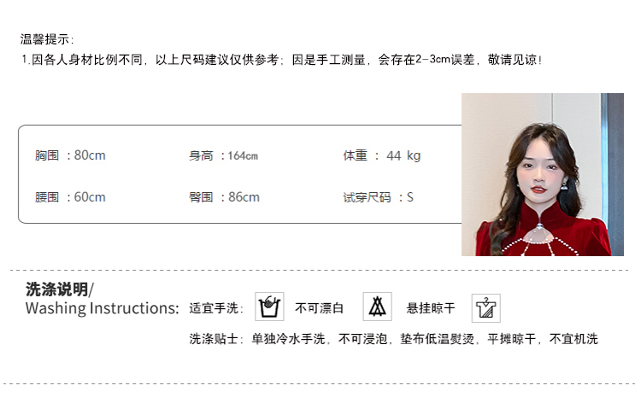Click the 胸围 80cm measurement
Screen dimensions: 641x409
(70, 155)
